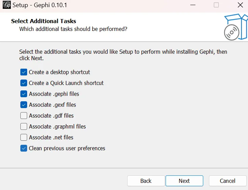Uncheck Clean previous user preferences
The width and height of the screenshot is (248, 190).
click(x=24, y=148)
